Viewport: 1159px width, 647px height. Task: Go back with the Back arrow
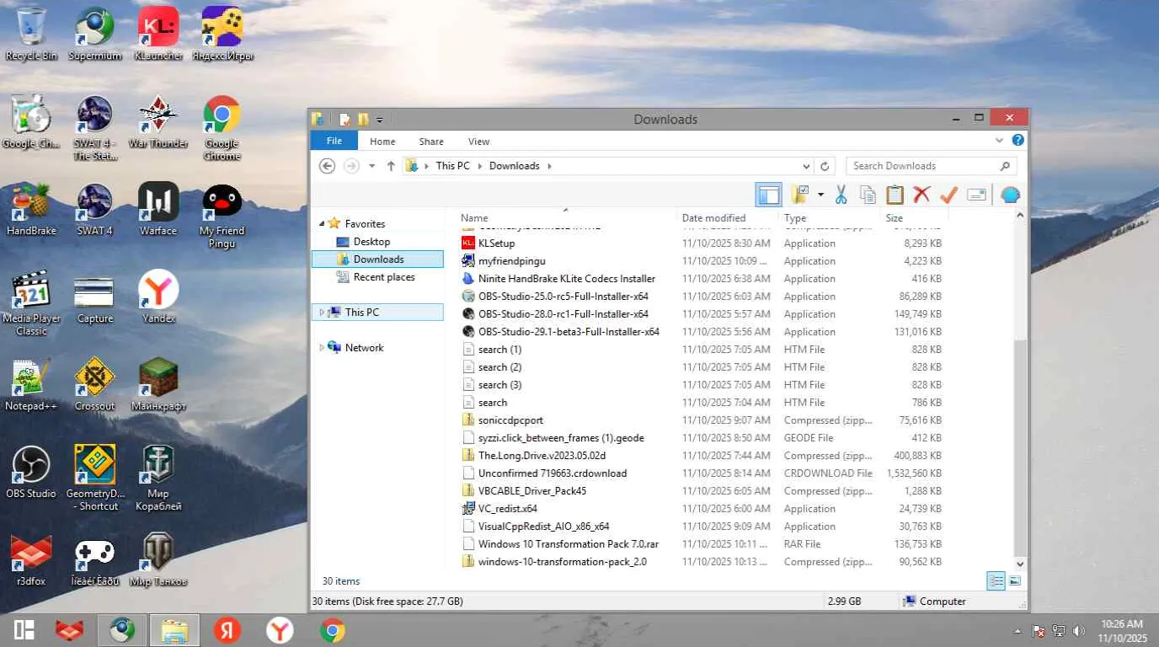(328, 166)
